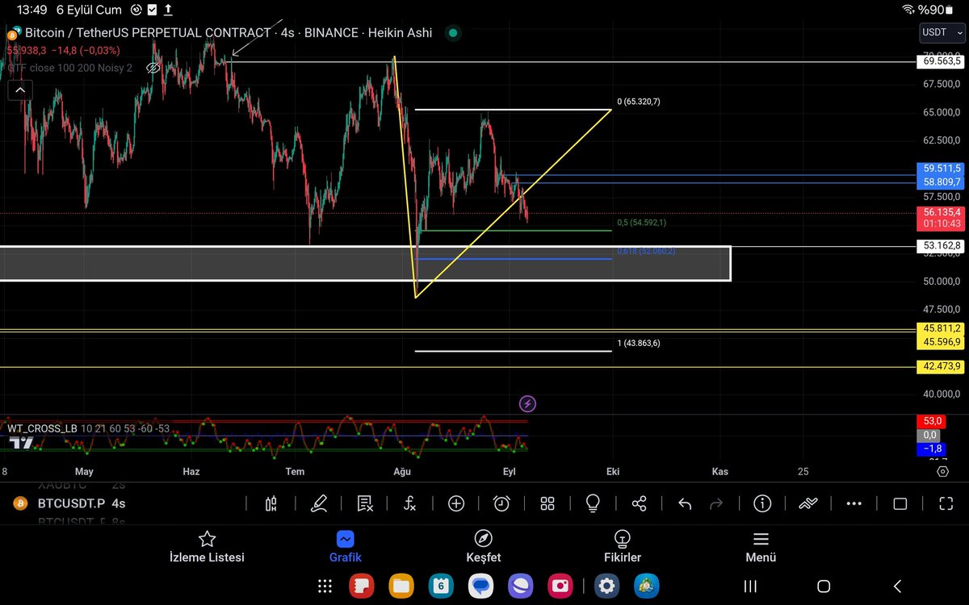The image size is (969, 605).
Task: Open the Menü navigation item
Action: [x=760, y=547]
